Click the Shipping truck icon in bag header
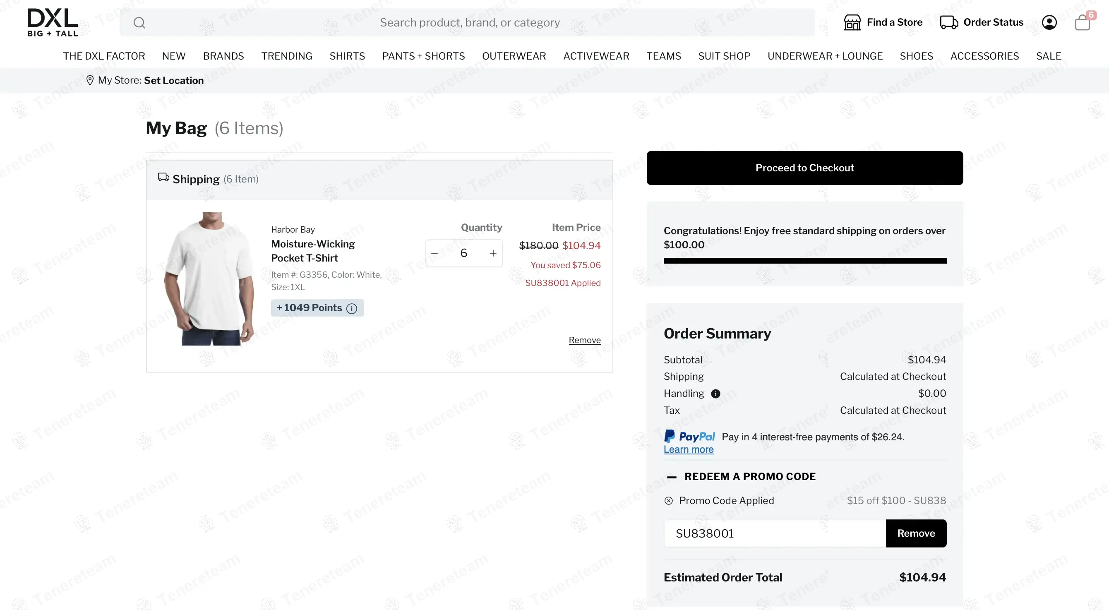The width and height of the screenshot is (1109, 610). [x=163, y=178]
